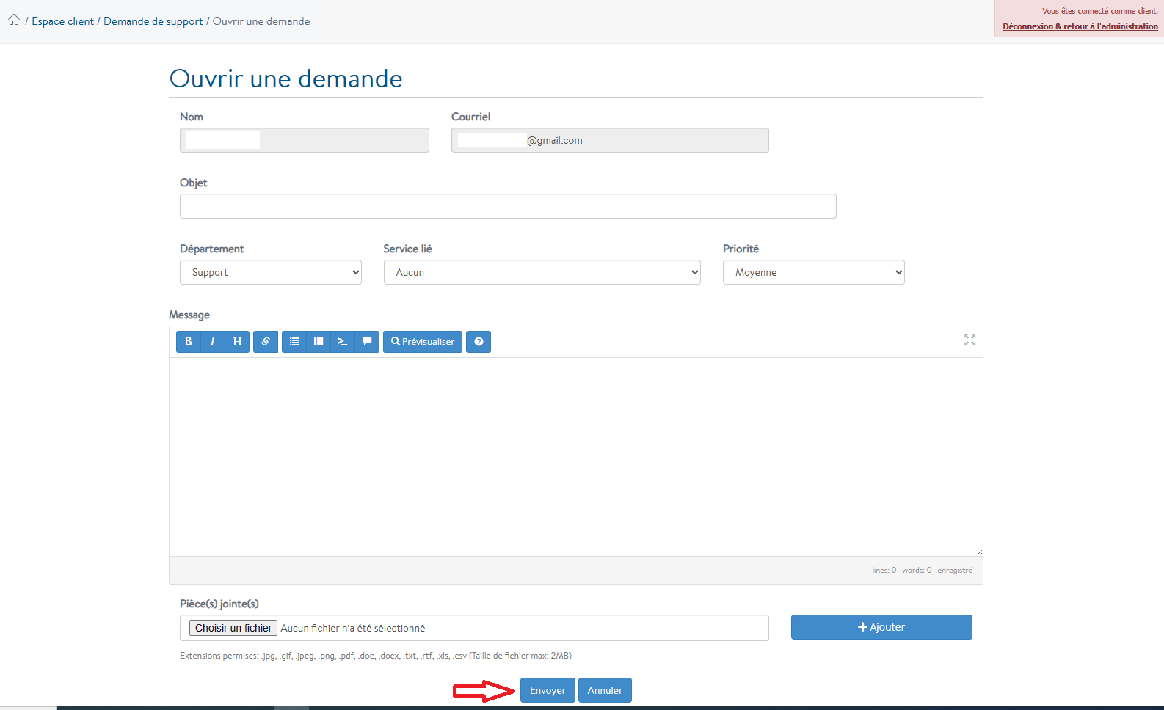
Task: Click the 'Ouvrir une demande' page heading
Action: tap(286, 78)
